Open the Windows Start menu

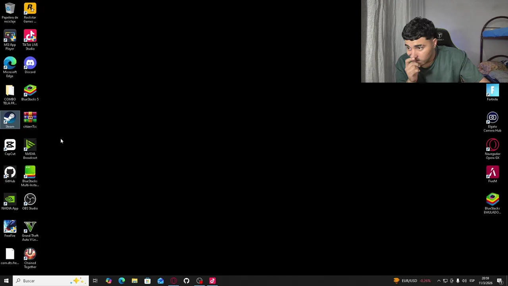coord(6,281)
